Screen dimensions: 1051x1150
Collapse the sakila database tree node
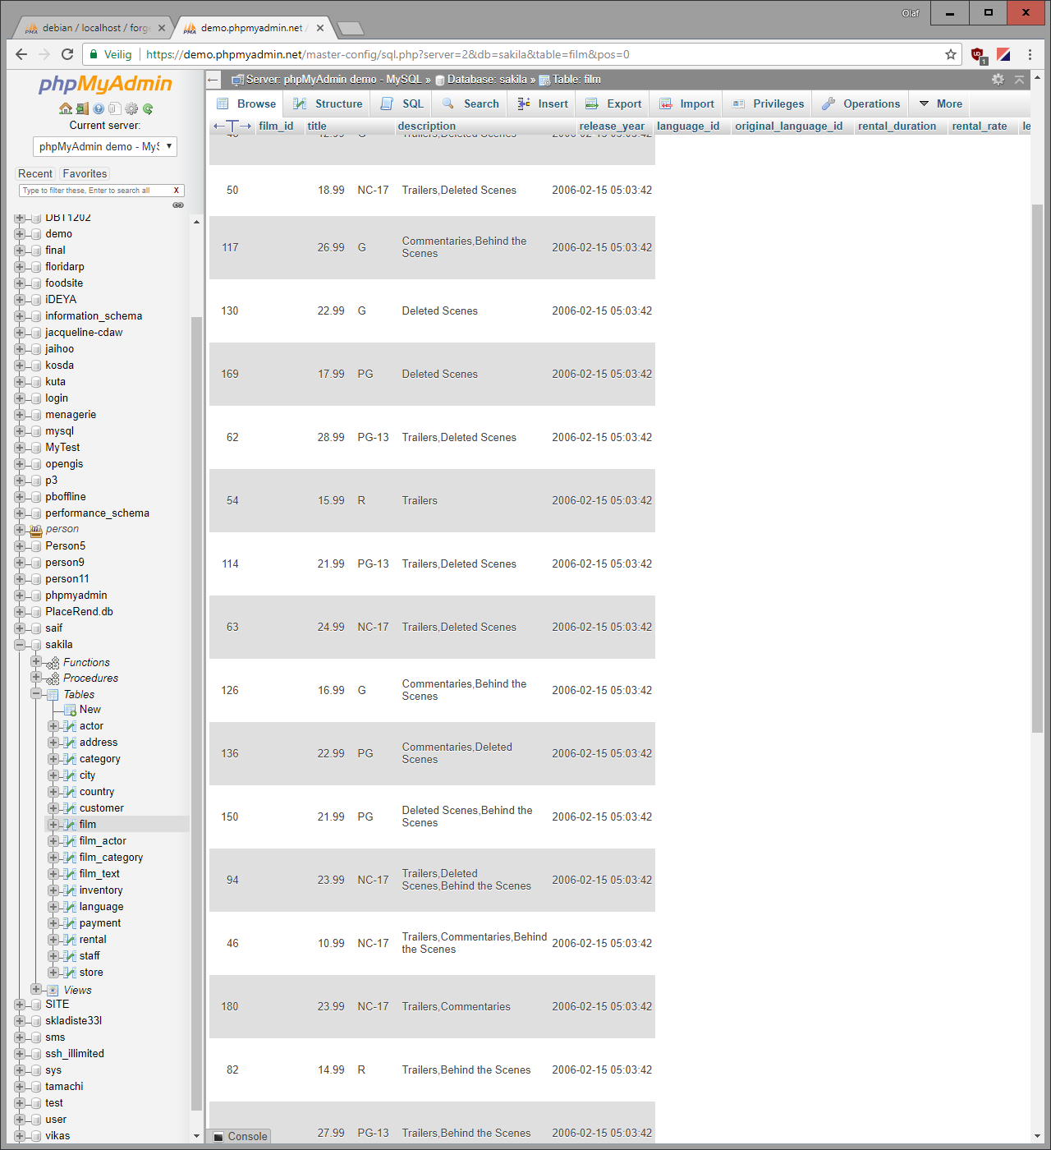(x=19, y=644)
